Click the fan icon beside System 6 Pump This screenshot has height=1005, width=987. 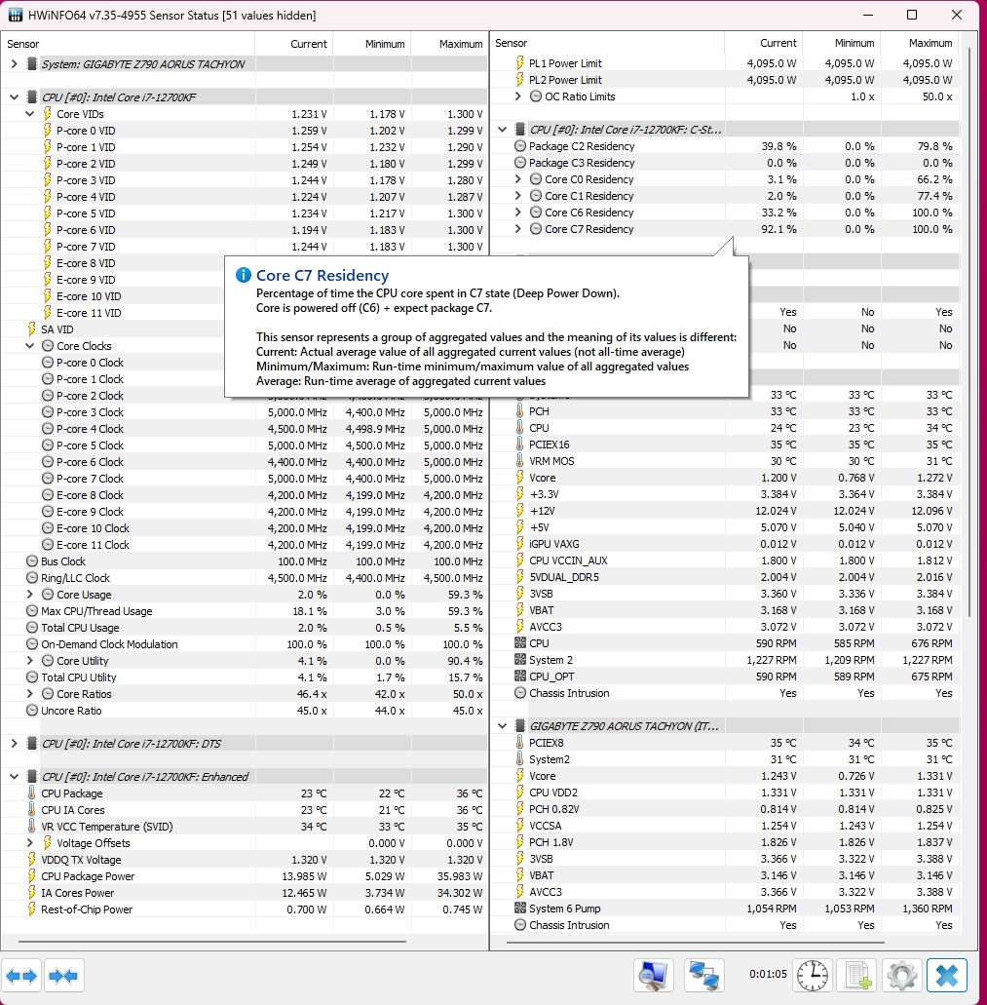coord(520,908)
